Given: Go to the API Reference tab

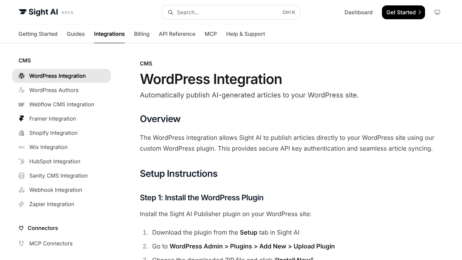Looking at the screenshot, I should (x=177, y=34).
